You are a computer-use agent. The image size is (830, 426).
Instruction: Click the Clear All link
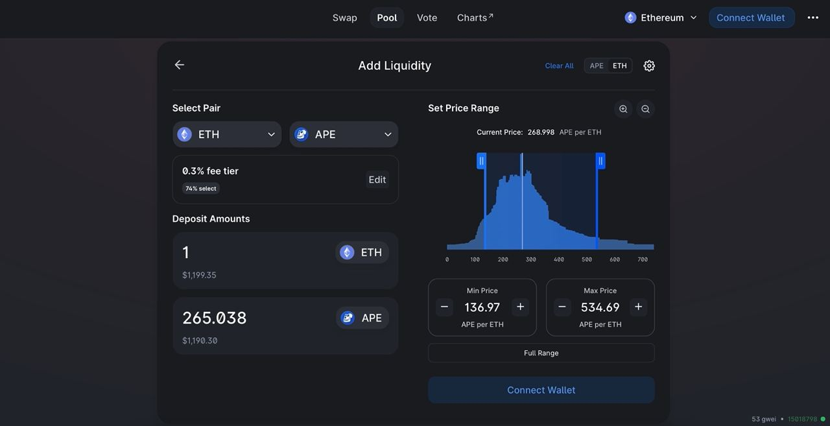tap(559, 65)
